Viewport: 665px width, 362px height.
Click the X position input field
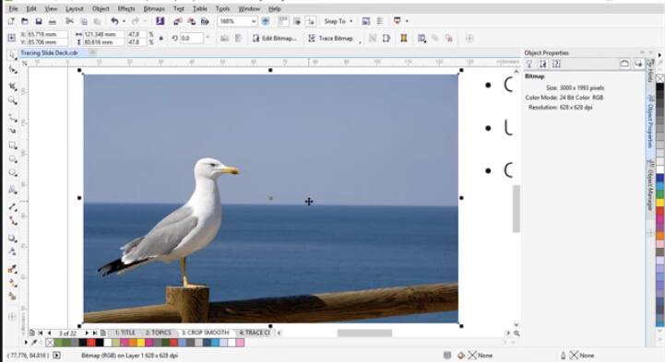(x=47, y=34)
